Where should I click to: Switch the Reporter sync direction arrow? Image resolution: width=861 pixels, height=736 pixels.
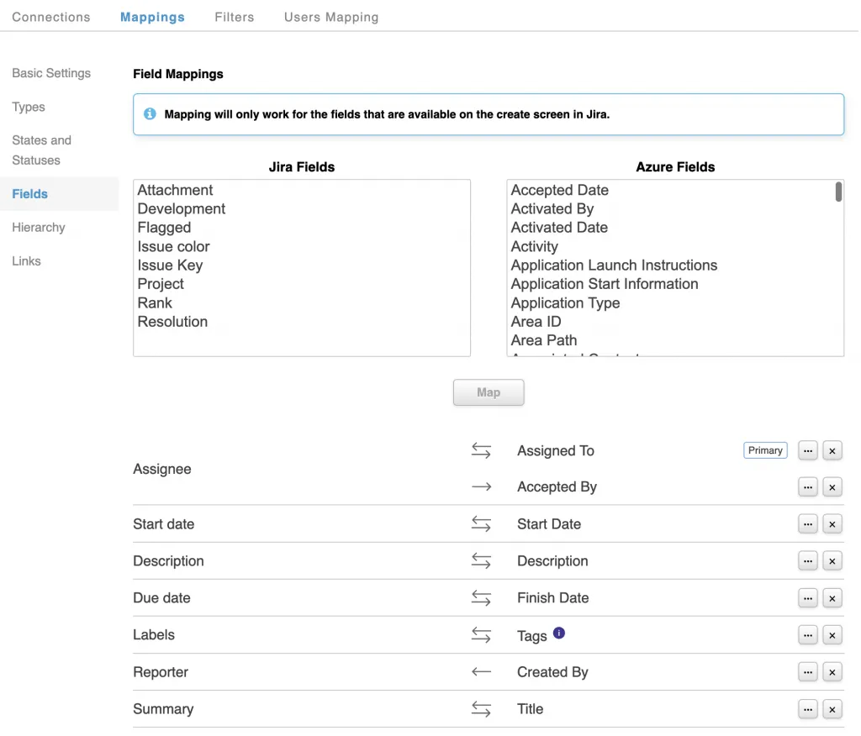tap(481, 672)
